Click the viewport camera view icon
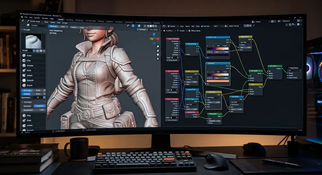Image resolution: width=322 pixels, height=175 pixels. click(x=158, y=55)
